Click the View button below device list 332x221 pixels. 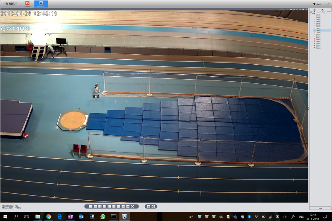[x=320, y=208]
